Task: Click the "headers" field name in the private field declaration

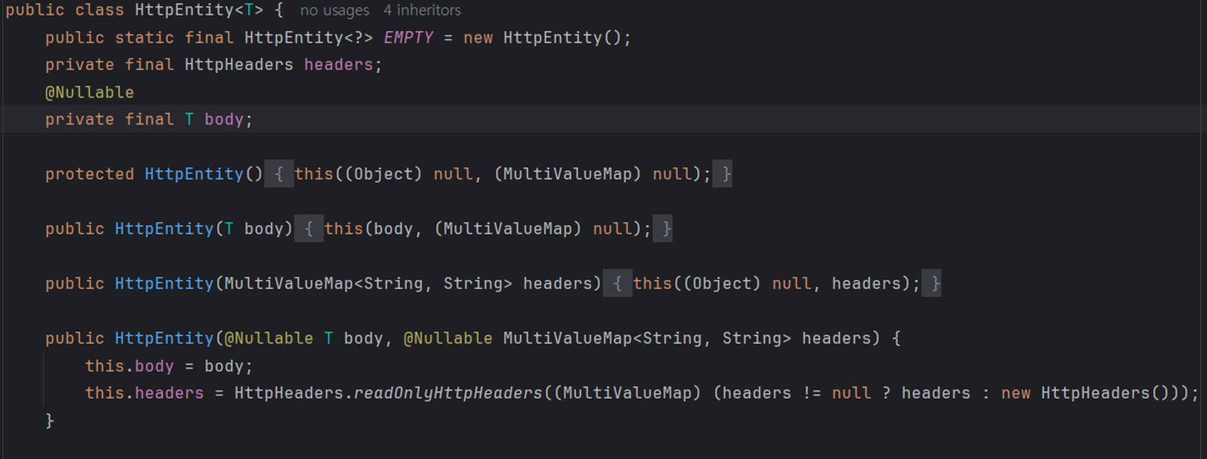Action: 339,65
